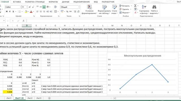Select the yellow 0.838 cell

coord(8,92)
